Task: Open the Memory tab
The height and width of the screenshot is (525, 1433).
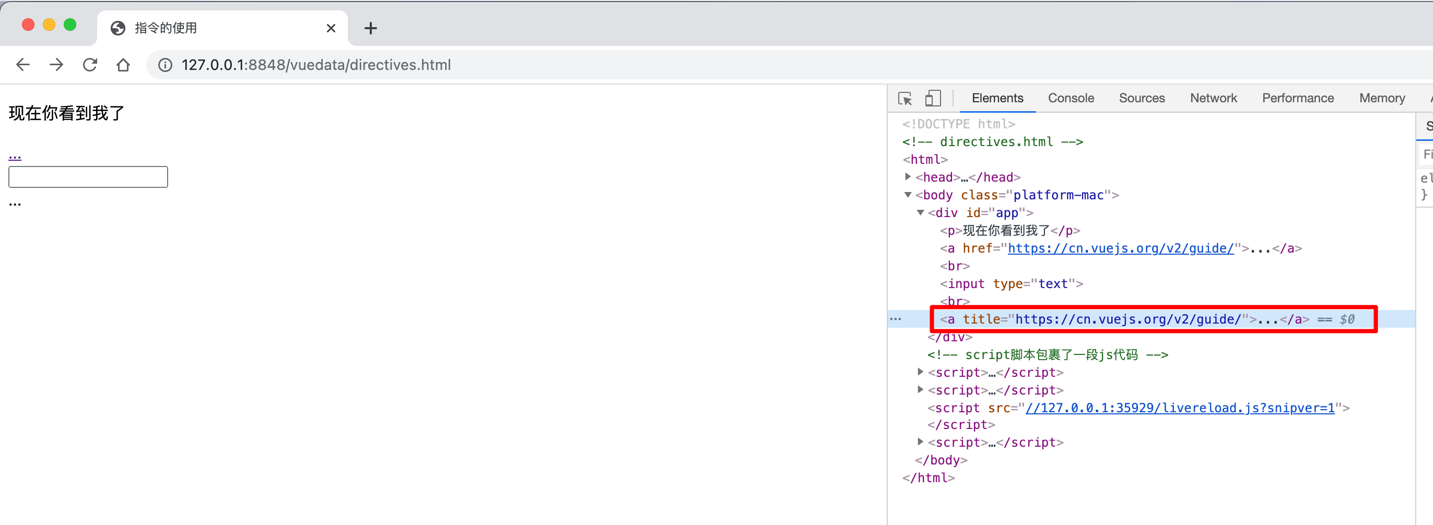Action: (1382, 99)
